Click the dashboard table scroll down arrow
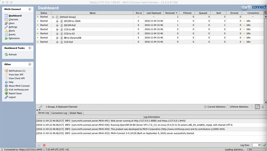Screen dimensions: 267x151 coord(265,102)
